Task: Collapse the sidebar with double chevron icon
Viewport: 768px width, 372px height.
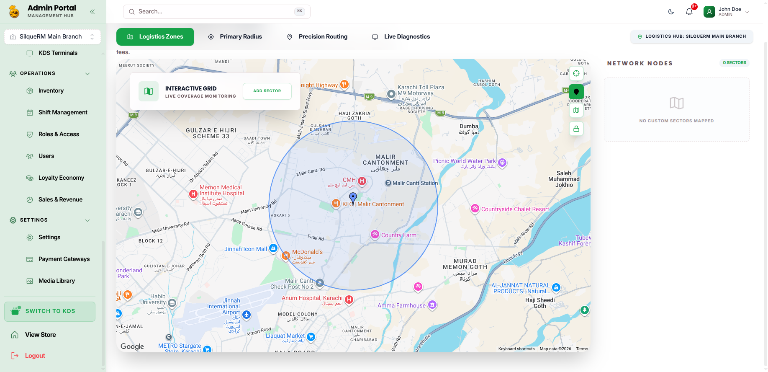Action: [92, 12]
